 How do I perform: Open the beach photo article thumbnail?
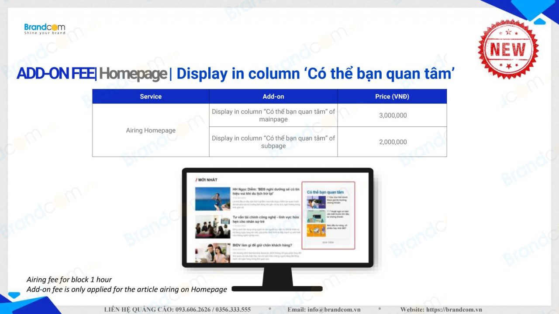pyautogui.click(x=213, y=199)
